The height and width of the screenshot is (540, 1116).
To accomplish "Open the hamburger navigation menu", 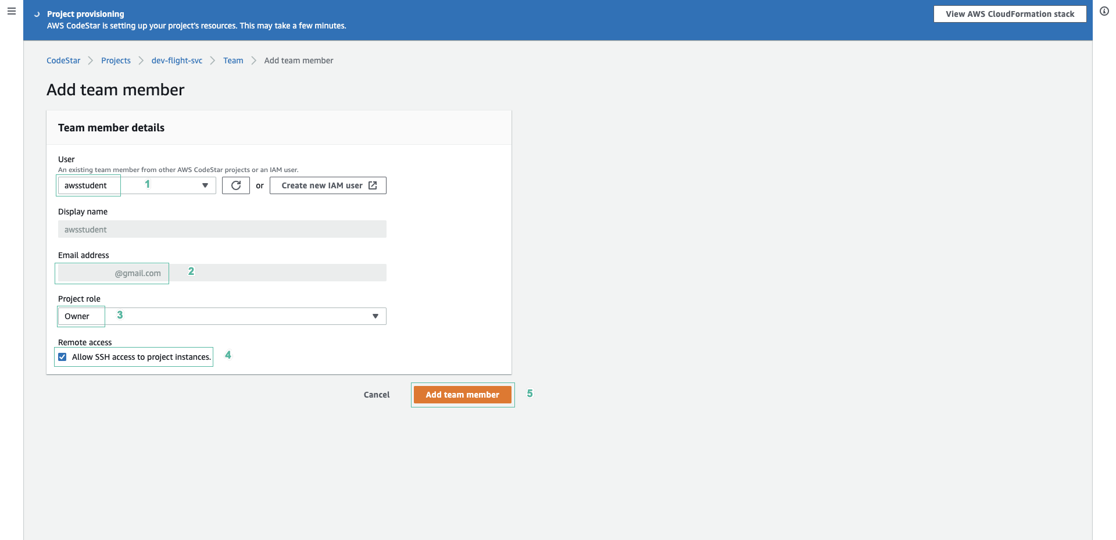I will [x=11, y=12].
